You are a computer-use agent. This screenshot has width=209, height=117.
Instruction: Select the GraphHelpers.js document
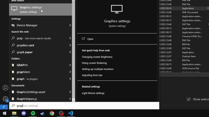tap(40, 99)
